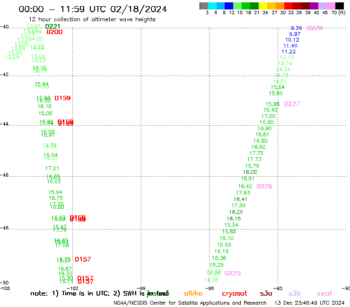Click the red time label '0159'
Image resolution: width=350 pixels, height=307 pixels.
[62, 98]
